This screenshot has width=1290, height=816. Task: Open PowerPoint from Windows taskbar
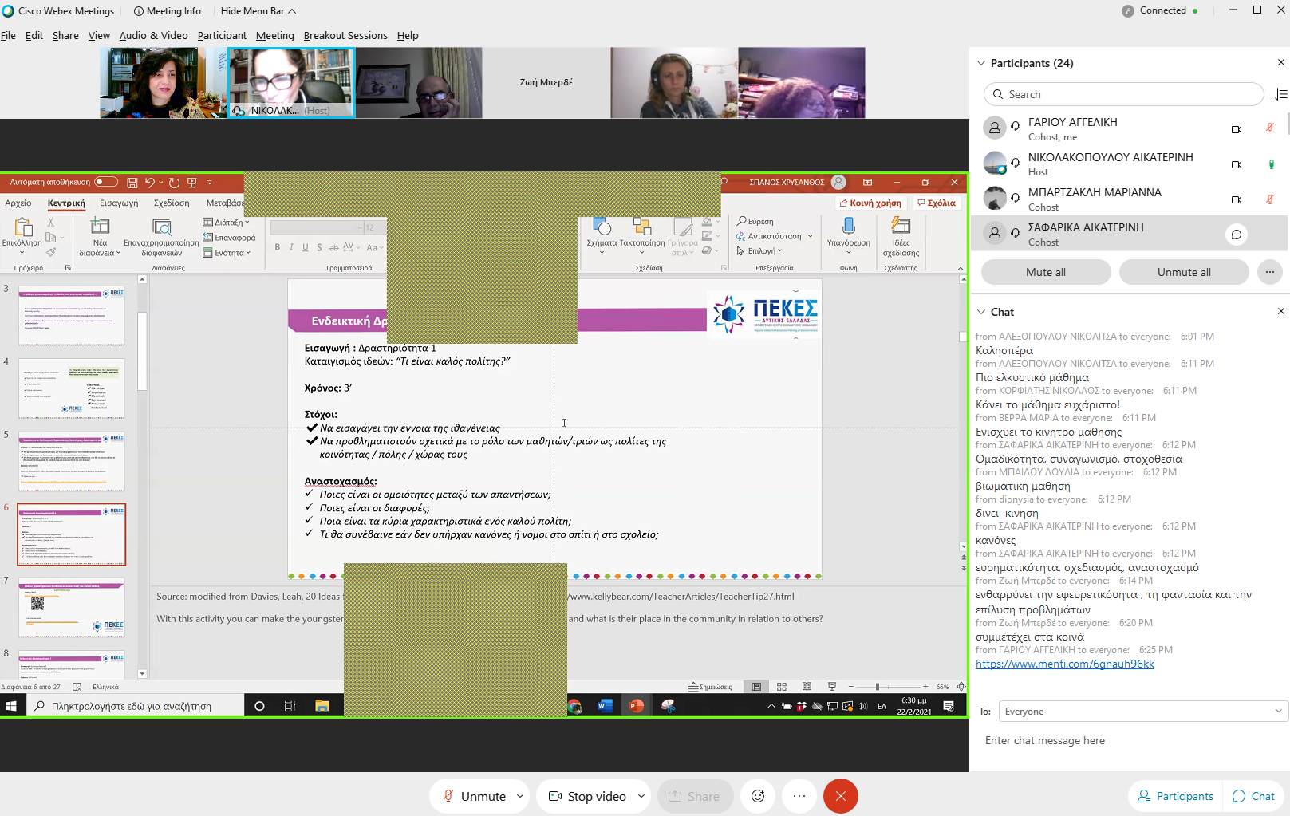tap(636, 706)
